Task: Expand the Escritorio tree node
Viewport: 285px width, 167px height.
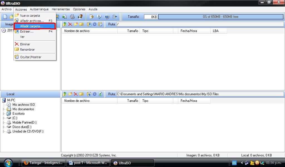Action: point(4,114)
